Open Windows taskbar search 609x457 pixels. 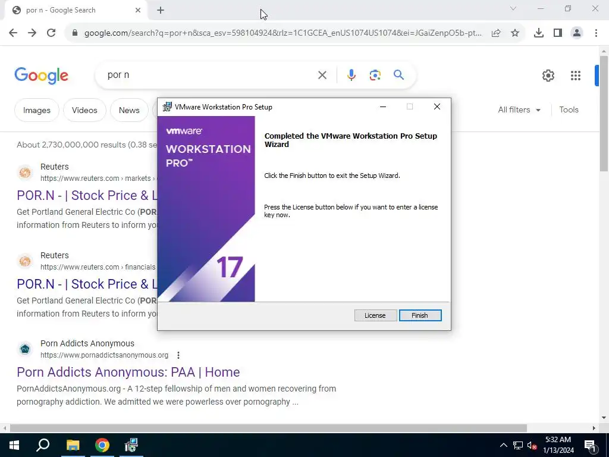(43, 445)
